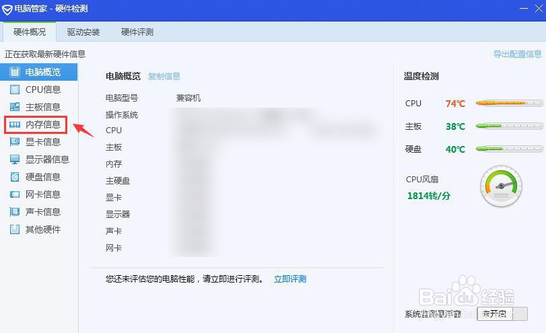
Task: Switch to the 驱动安装 tab
Action: pyautogui.click(x=83, y=32)
